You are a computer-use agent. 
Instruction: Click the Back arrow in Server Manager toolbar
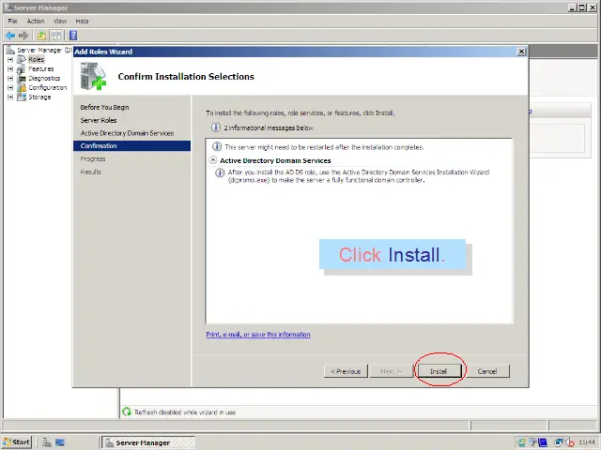coord(10,36)
